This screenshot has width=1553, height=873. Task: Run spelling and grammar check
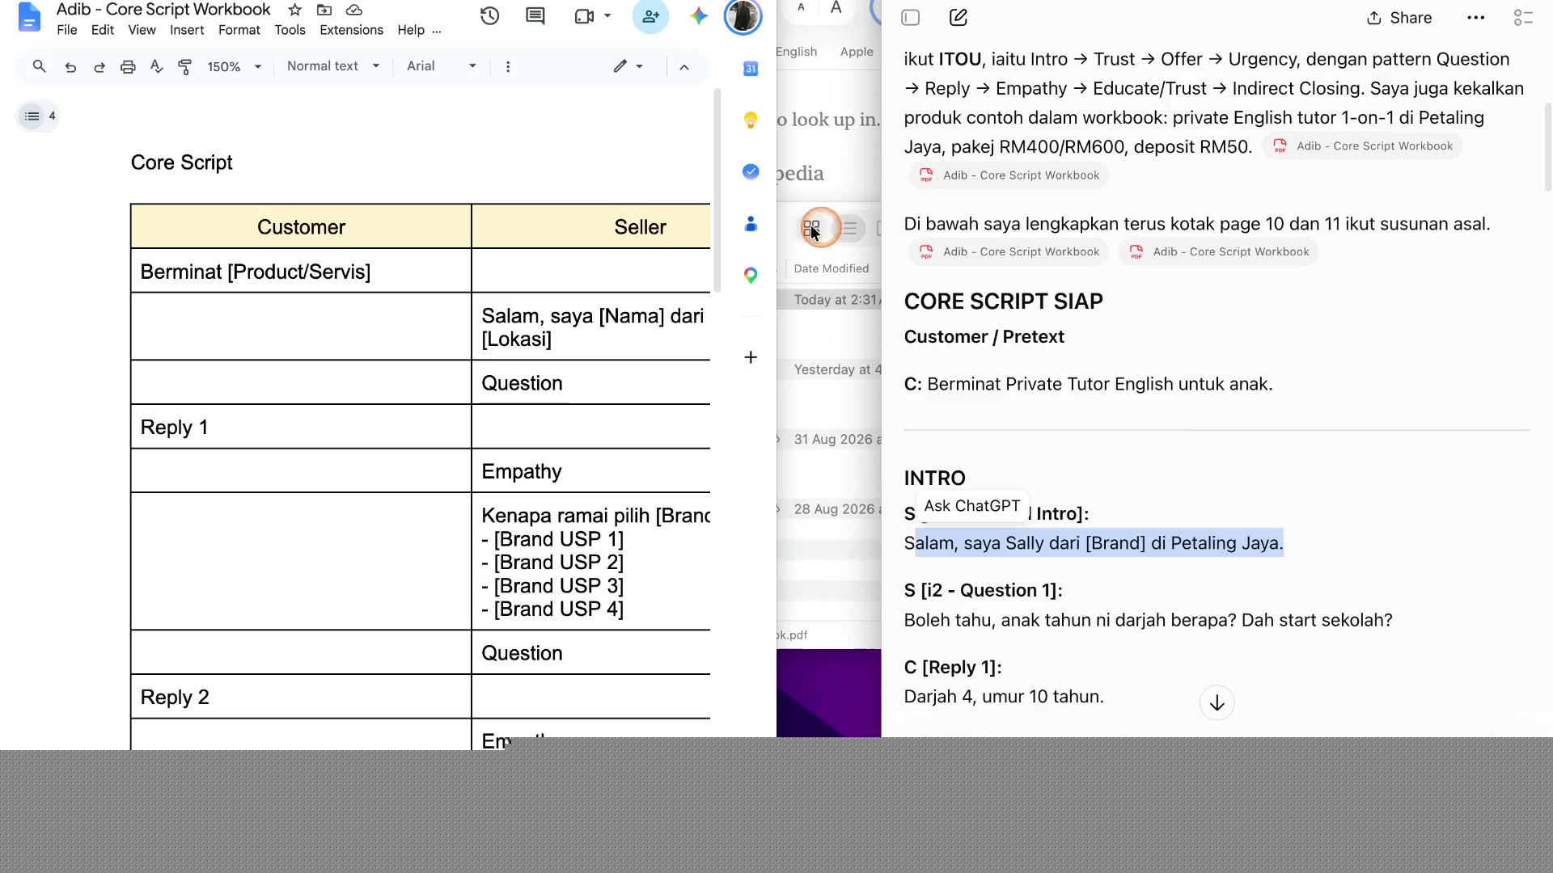157,66
